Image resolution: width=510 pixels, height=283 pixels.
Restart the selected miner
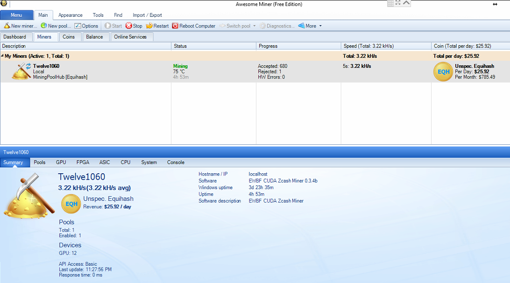coord(149,26)
